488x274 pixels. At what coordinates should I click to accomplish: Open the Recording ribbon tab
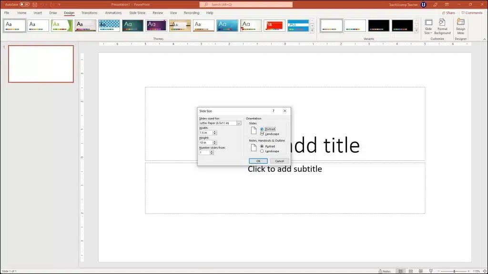(191, 13)
